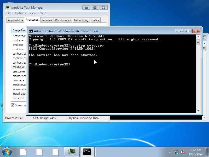
Task: Click the command prompt line C:\Windows\system32>
Action: click(x=49, y=64)
